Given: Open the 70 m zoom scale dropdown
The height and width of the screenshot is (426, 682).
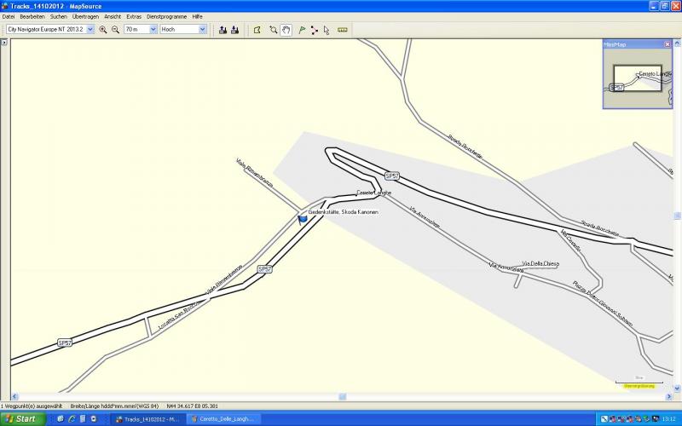Looking at the screenshot, I should coord(153,29).
